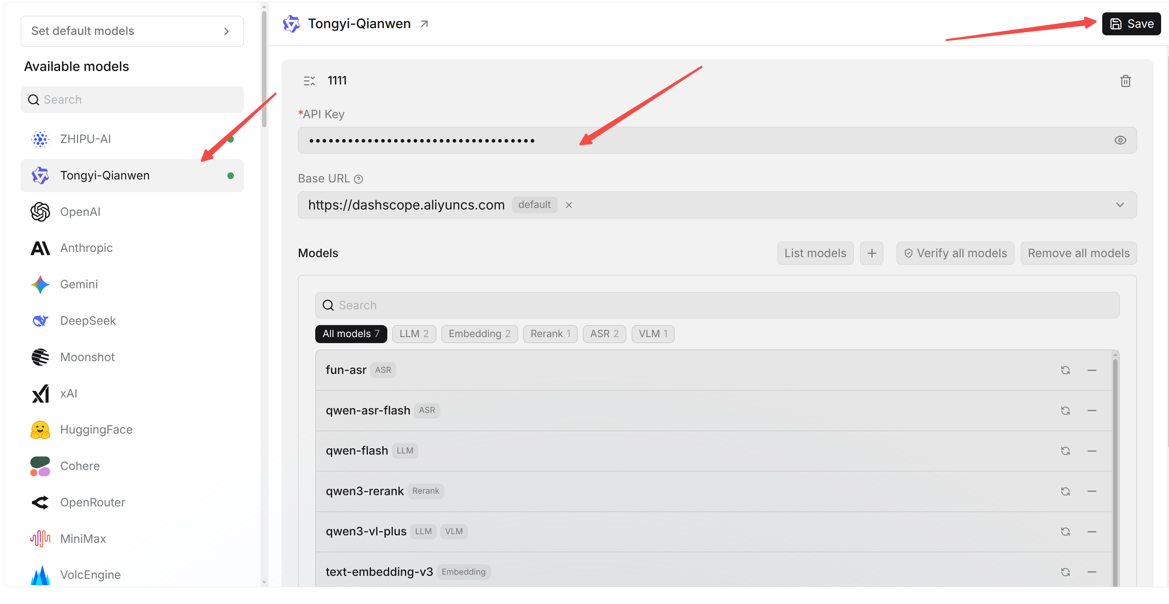The width and height of the screenshot is (1169, 604).
Task: Click the xAI logo
Action: click(x=40, y=393)
